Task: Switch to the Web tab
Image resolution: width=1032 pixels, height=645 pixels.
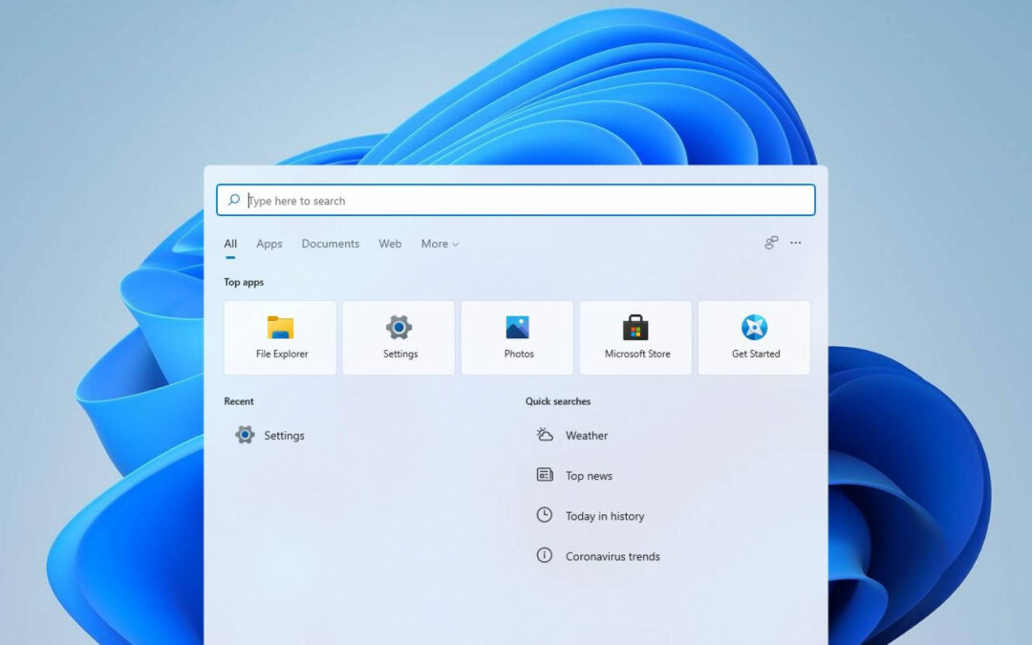Action: [x=390, y=244]
